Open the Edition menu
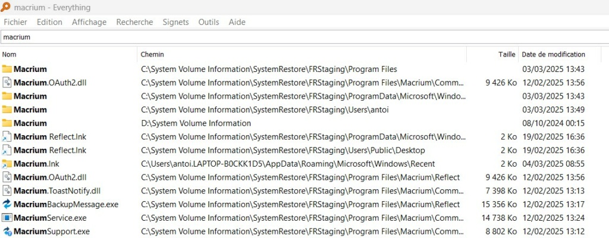Image resolution: width=609 pixels, height=238 pixels. 49,22
